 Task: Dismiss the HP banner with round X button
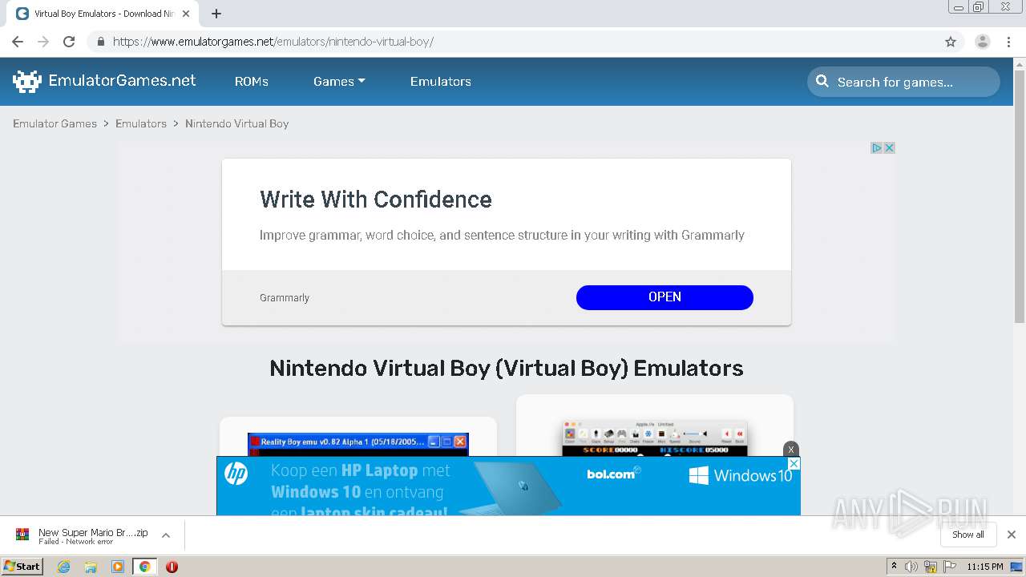click(791, 449)
